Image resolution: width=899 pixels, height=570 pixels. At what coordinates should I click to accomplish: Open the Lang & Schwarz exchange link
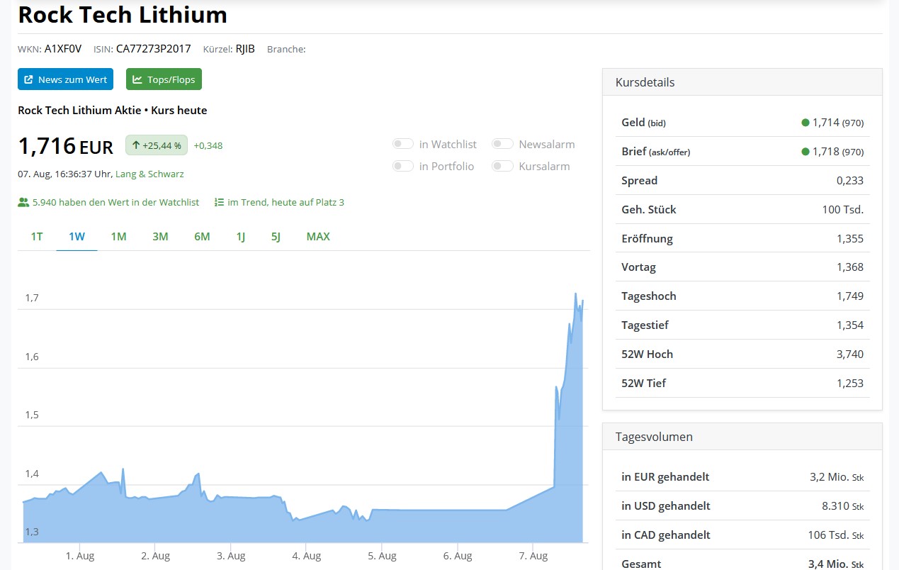coord(149,174)
